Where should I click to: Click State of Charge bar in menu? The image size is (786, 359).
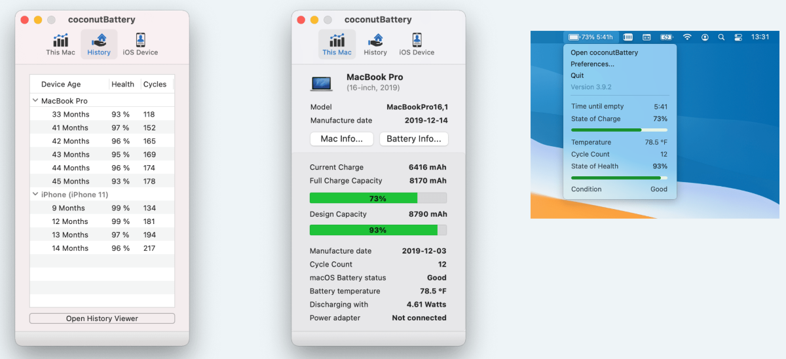tap(619, 130)
